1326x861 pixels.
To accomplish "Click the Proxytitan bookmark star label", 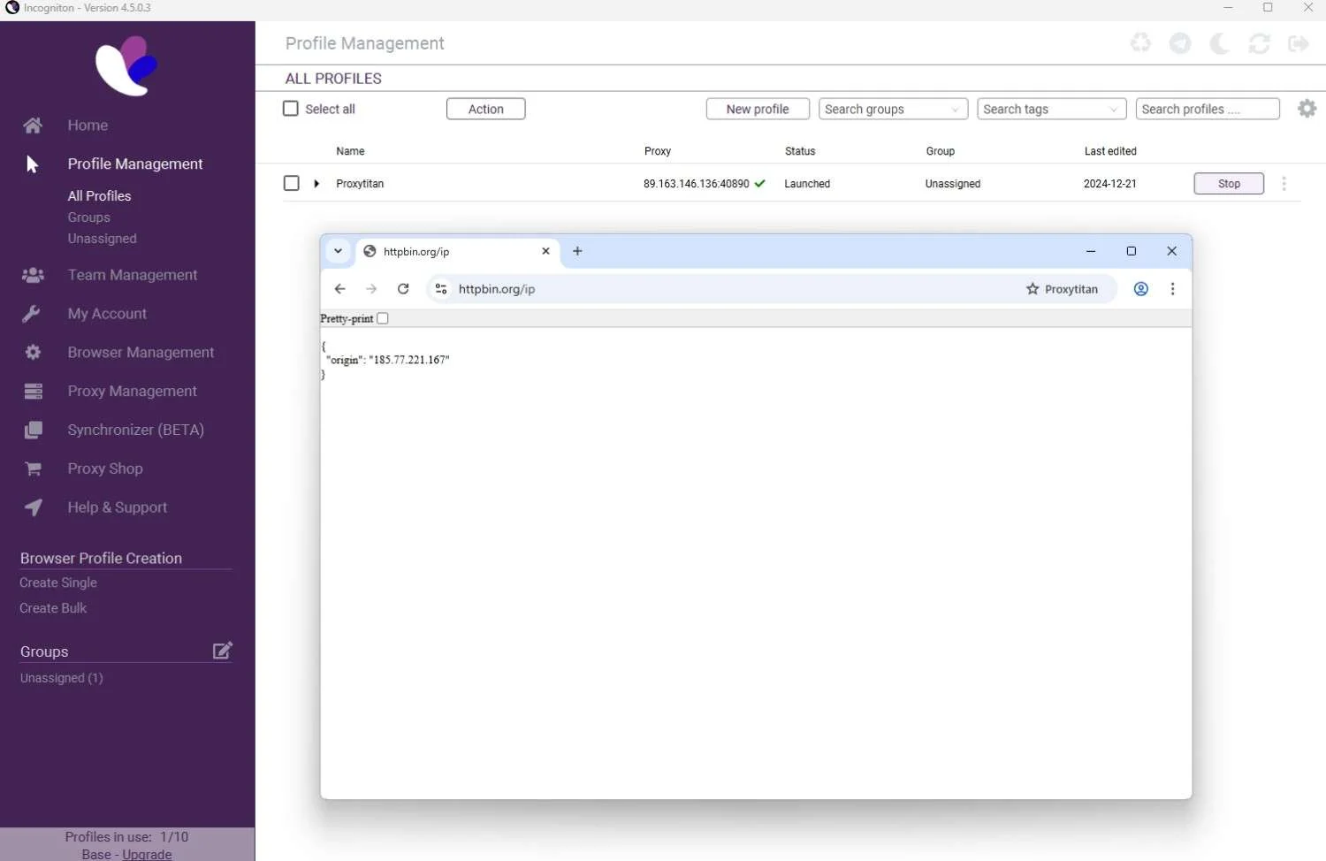I will 1062,289.
